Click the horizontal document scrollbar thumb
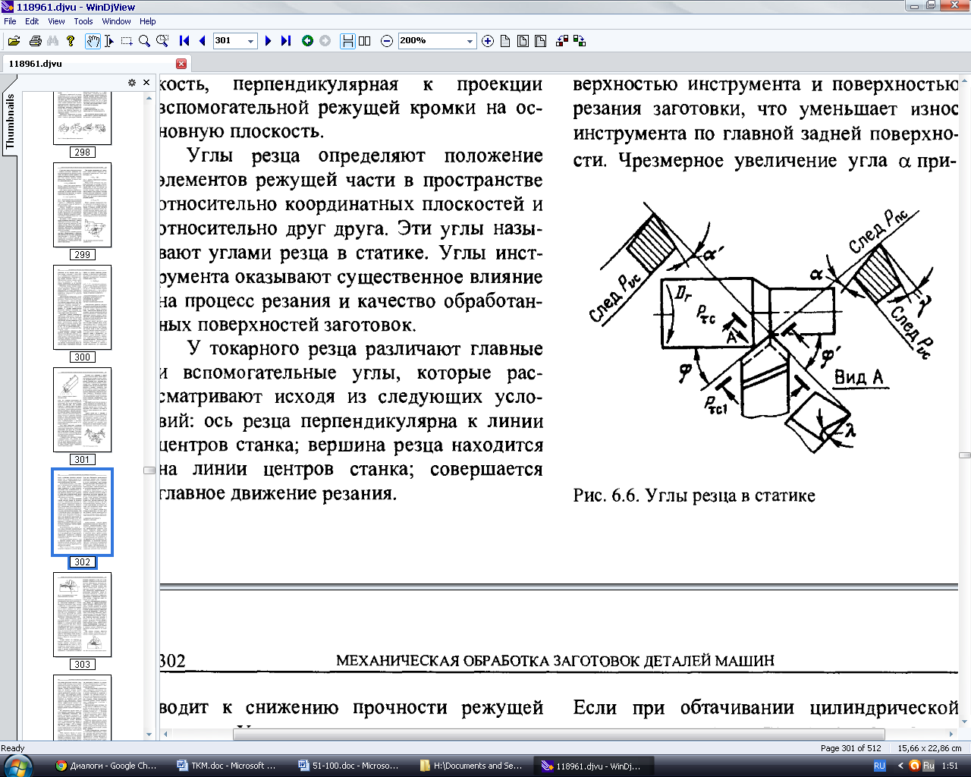 (559, 734)
